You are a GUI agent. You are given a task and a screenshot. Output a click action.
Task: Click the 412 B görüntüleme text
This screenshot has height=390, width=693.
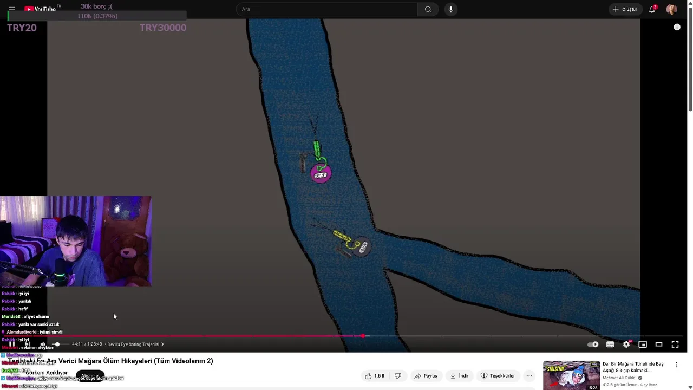[x=620, y=385]
